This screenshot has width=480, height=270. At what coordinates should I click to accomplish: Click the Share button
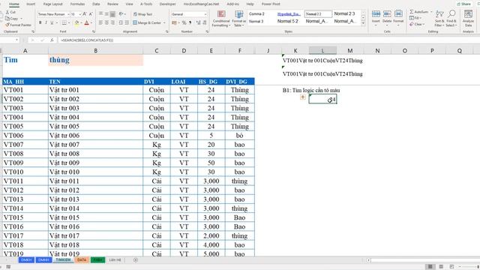click(x=464, y=4)
